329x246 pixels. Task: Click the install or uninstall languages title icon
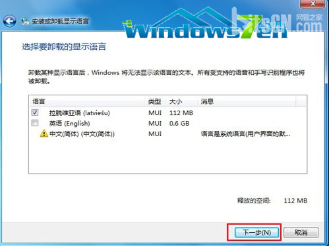point(25,21)
